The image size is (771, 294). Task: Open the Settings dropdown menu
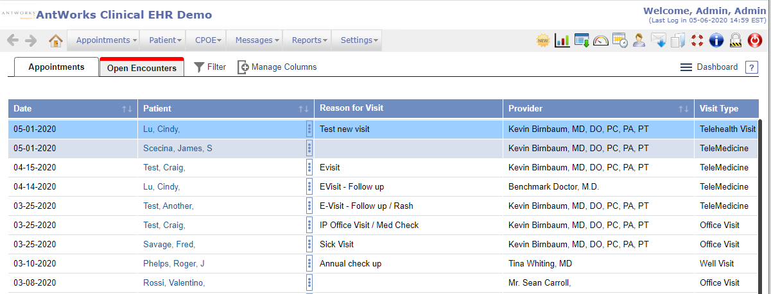(x=358, y=40)
